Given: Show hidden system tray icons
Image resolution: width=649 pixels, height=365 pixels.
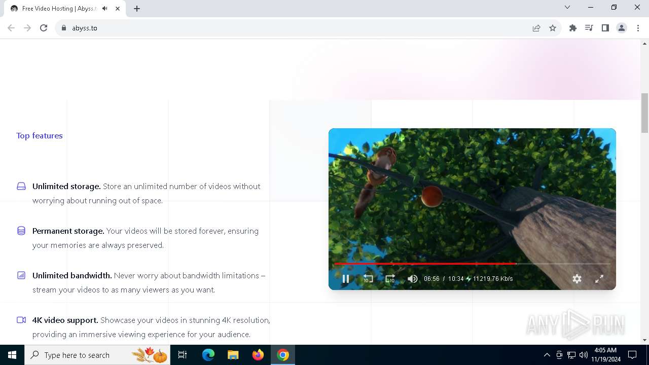Looking at the screenshot, I should click(547, 355).
